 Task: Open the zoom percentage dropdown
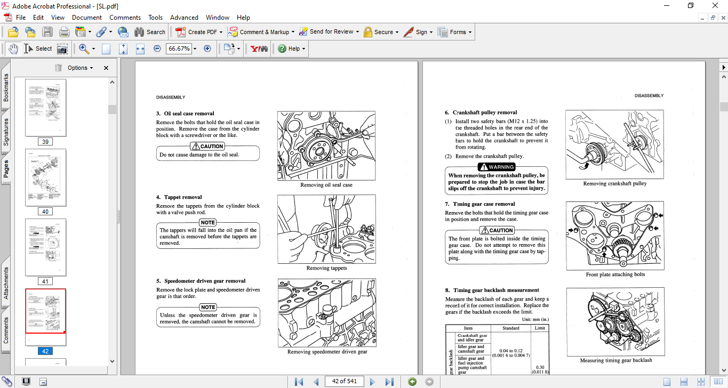pyautogui.click(x=195, y=48)
